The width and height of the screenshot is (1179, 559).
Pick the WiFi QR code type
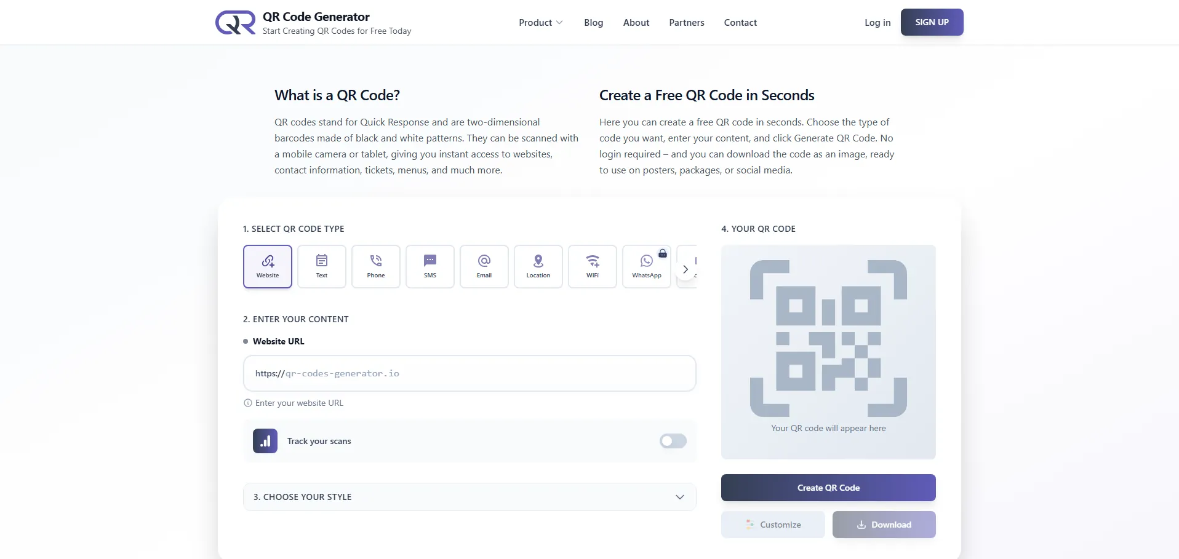tap(593, 266)
